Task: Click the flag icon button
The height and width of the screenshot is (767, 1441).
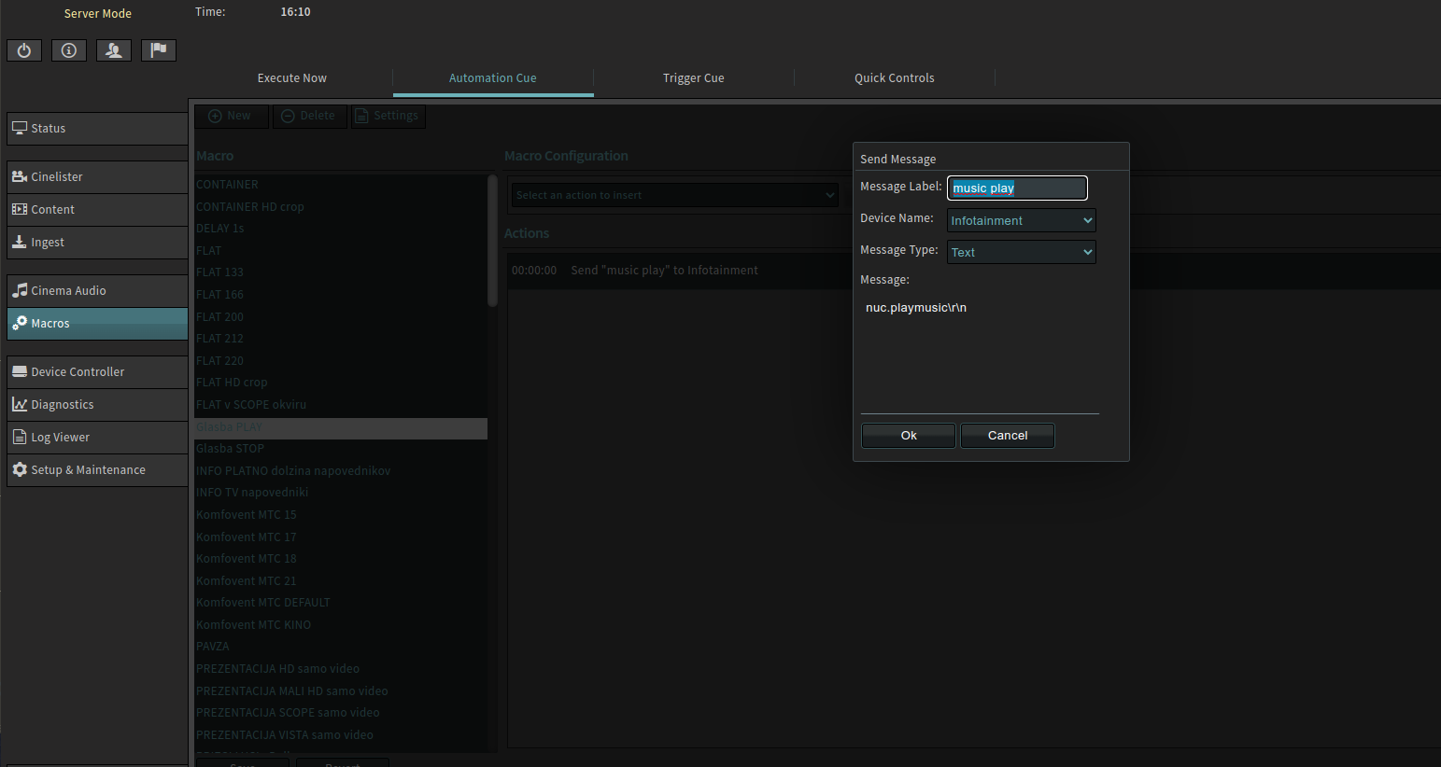Action: [159, 50]
